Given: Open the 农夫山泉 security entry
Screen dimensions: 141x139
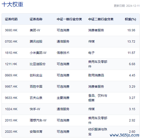Looking at the screenshot, I should click(36, 98).
